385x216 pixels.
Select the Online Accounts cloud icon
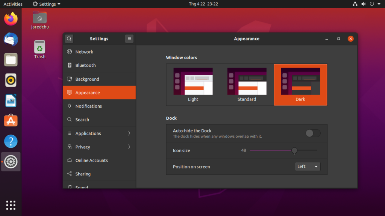(x=70, y=160)
